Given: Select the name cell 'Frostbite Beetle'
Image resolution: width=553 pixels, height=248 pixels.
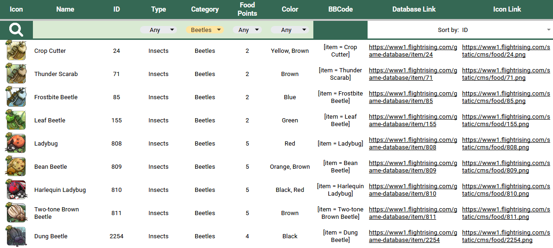Looking at the screenshot, I should point(56,97).
